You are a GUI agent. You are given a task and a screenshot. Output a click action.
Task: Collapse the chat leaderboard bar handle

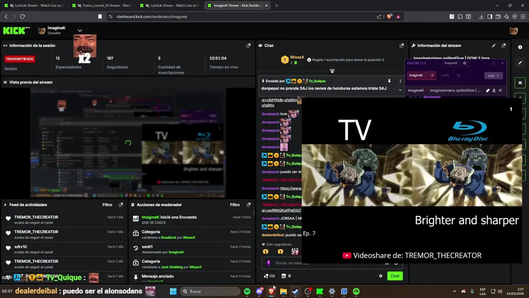tap(332, 71)
